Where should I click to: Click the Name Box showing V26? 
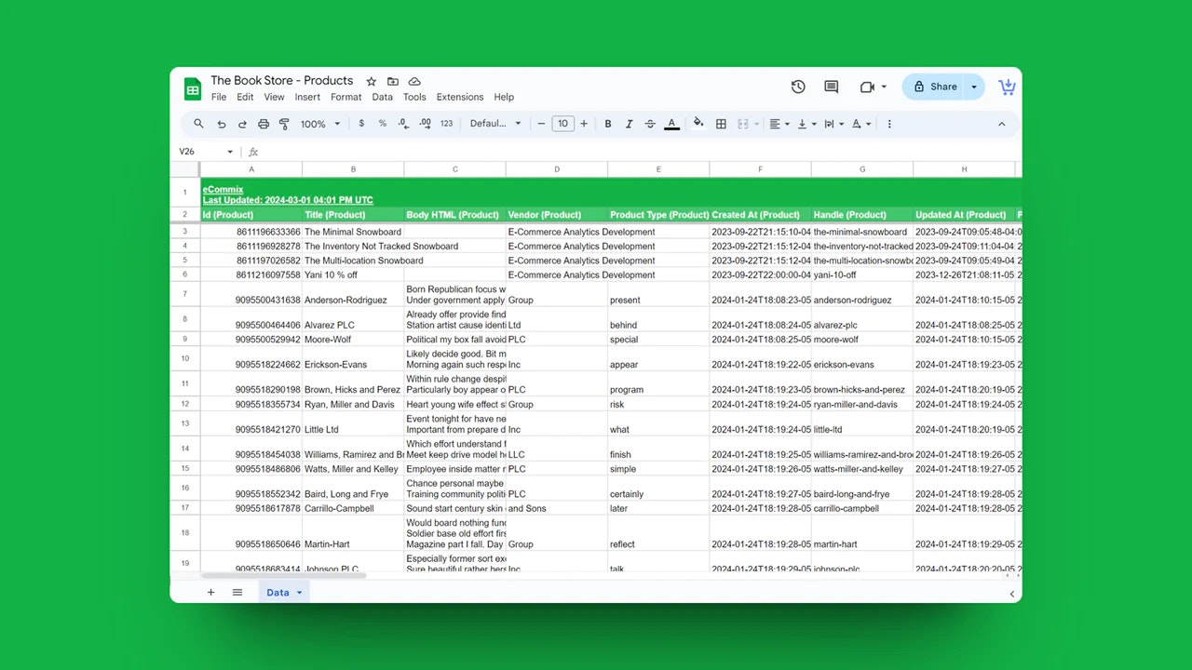pyautogui.click(x=199, y=152)
